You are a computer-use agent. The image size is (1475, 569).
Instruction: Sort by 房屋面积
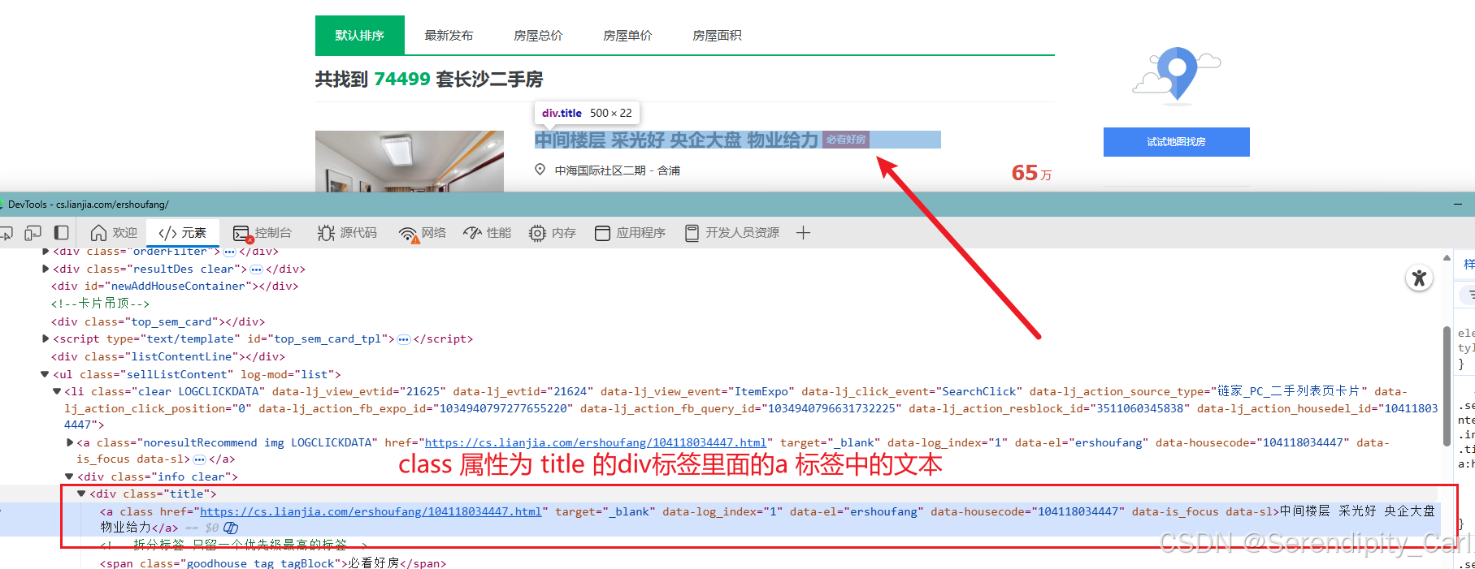pyautogui.click(x=717, y=35)
